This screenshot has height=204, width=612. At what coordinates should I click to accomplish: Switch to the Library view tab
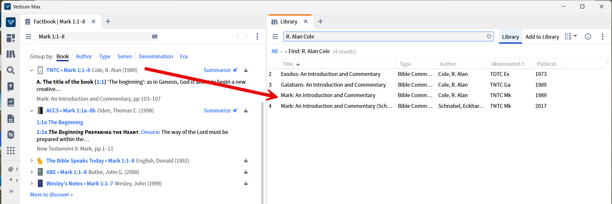(x=510, y=37)
